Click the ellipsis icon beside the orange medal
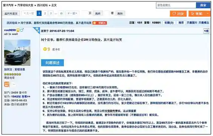 pos(14,84)
